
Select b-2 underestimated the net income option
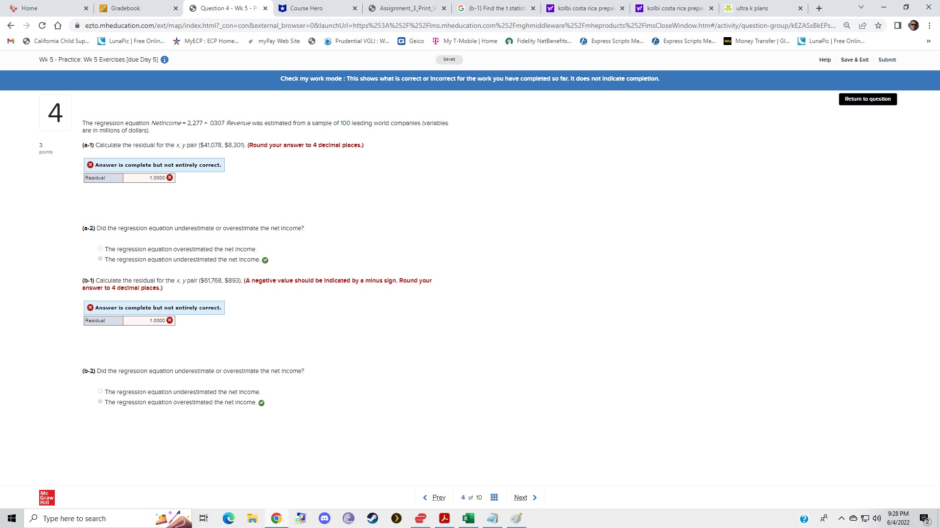(100, 392)
